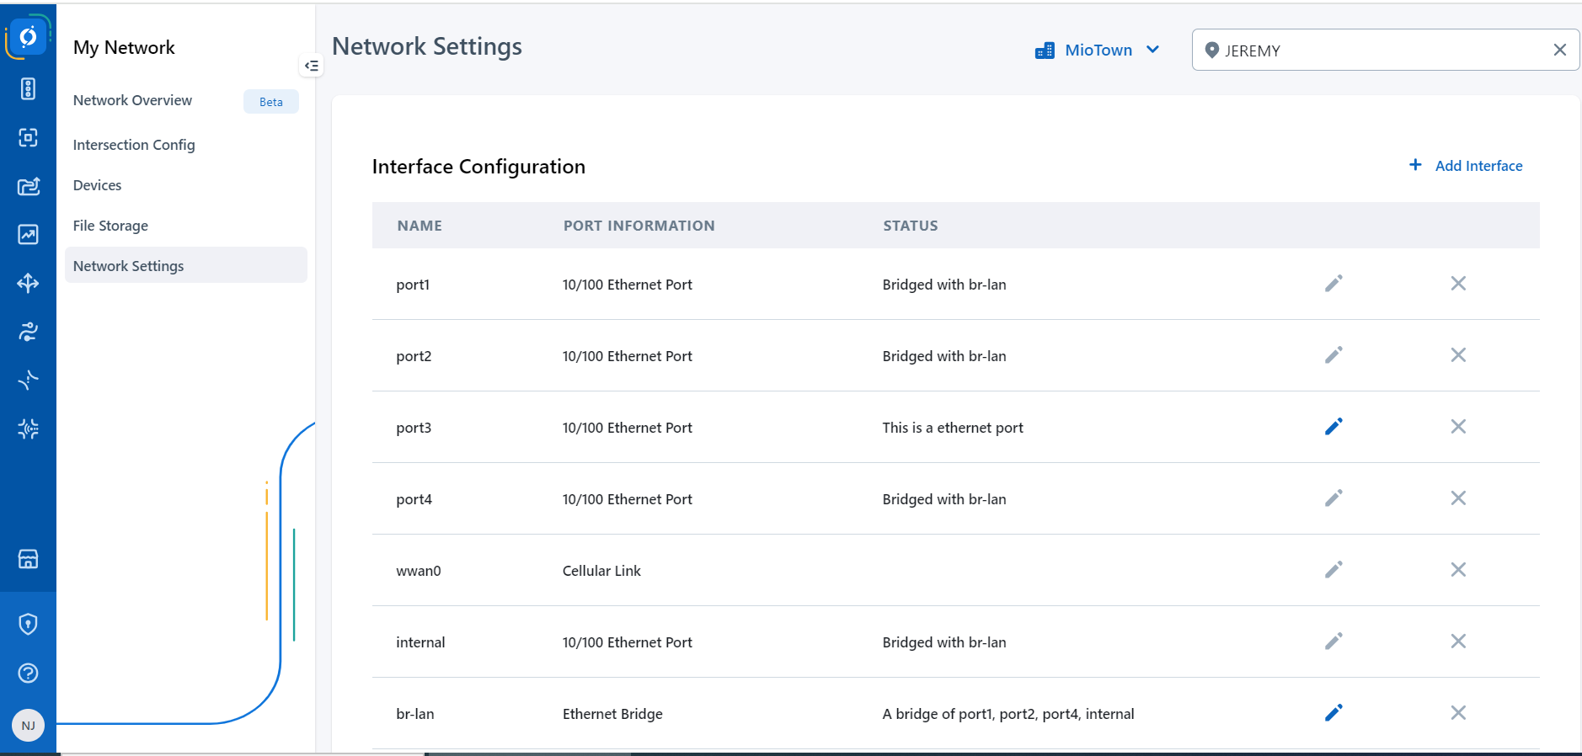Click the pencil edit icon for port3

[x=1333, y=427]
